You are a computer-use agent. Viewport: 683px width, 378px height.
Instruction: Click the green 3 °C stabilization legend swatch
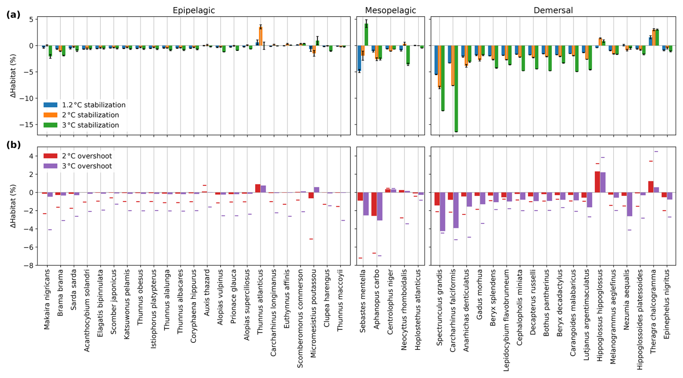point(50,125)
